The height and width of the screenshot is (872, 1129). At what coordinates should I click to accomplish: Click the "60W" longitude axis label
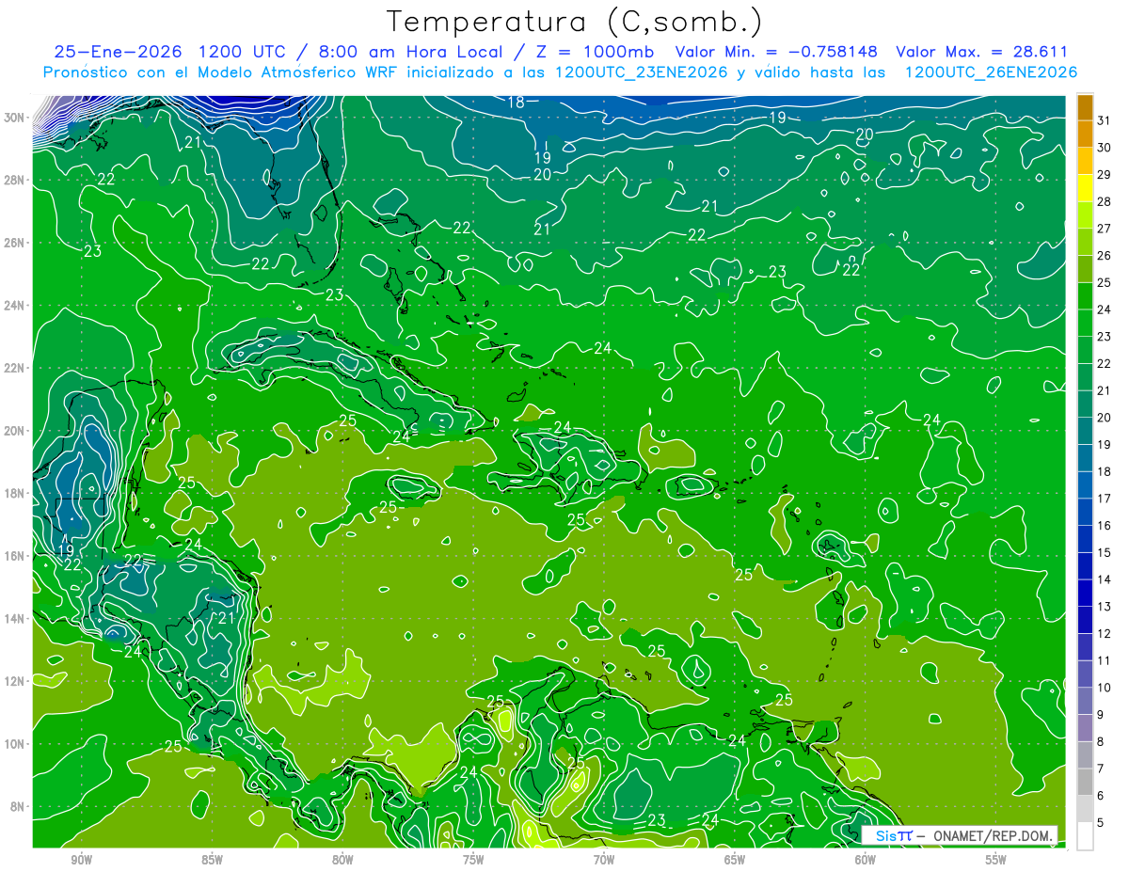(x=866, y=860)
